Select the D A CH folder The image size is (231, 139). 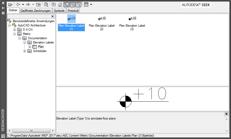point(28,30)
